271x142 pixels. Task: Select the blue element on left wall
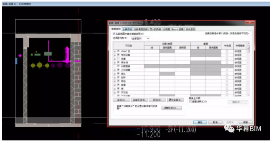16,61
